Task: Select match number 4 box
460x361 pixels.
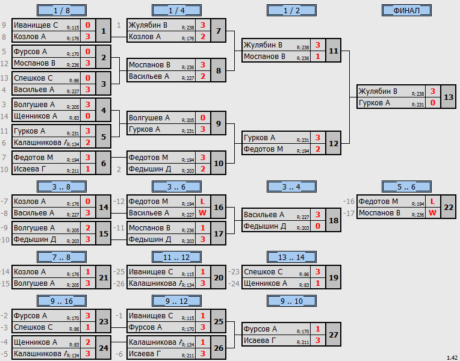Action: coord(104,110)
